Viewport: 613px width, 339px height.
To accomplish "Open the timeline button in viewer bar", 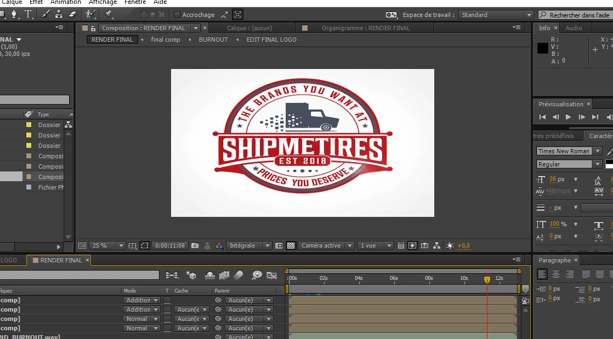I will click(x=424, y=246).
